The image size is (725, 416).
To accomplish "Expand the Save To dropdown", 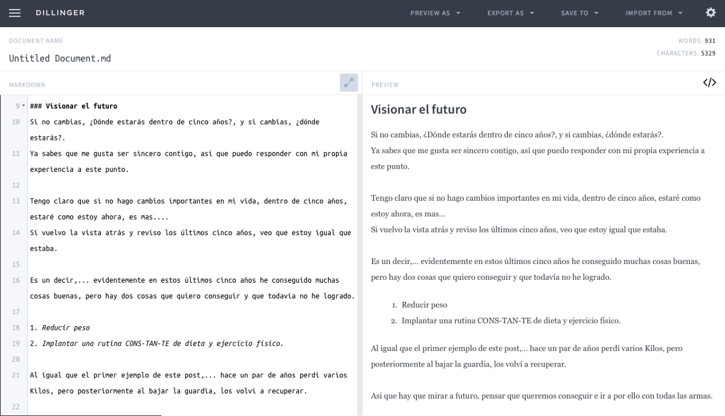I will (579, 13).
